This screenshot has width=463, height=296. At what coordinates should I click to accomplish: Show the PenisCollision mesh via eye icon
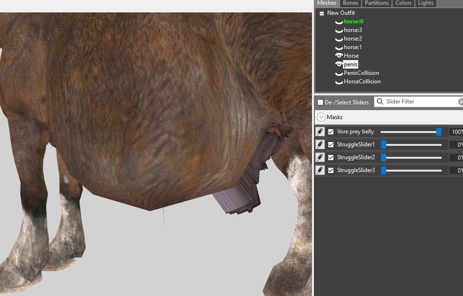pyautogui.click(x=339, y=73)
